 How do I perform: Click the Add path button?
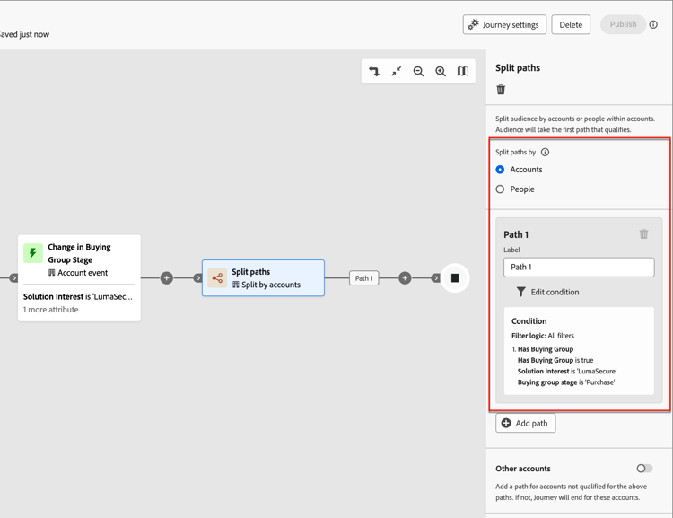click(525, 423)
